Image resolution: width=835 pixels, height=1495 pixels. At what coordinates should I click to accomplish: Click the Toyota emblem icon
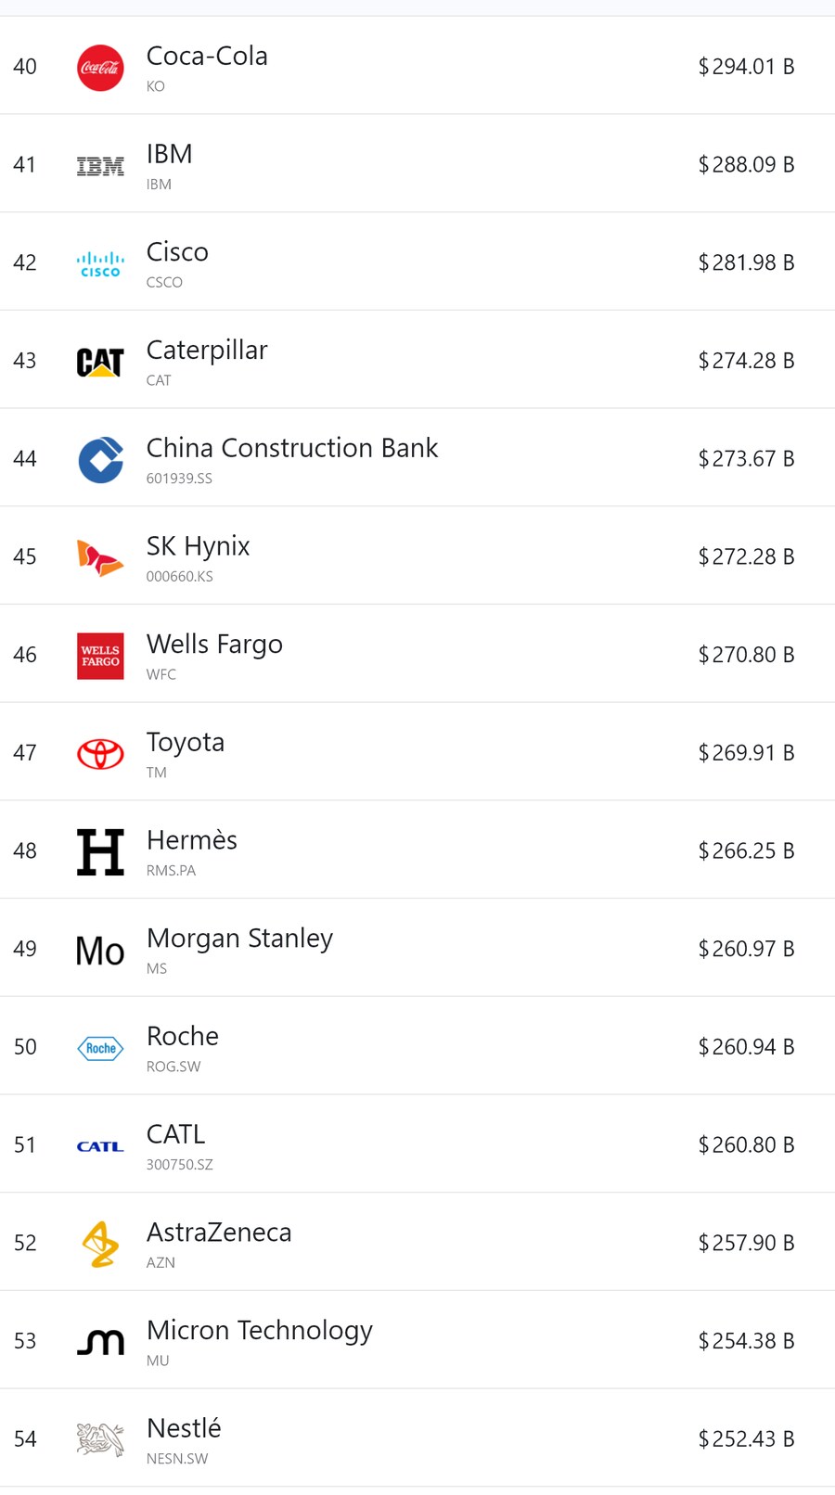coord(100,754)
